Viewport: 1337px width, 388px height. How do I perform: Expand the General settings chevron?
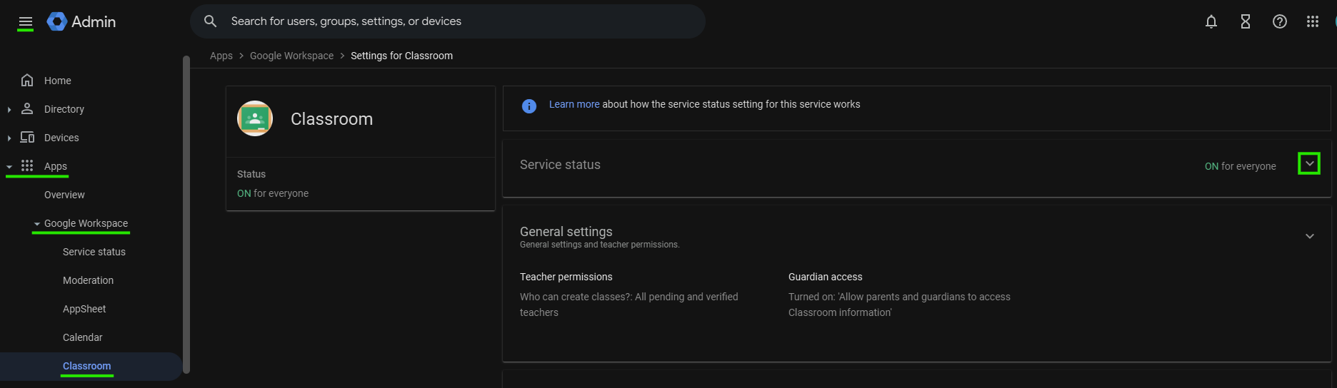click(x=1310, y=236)
